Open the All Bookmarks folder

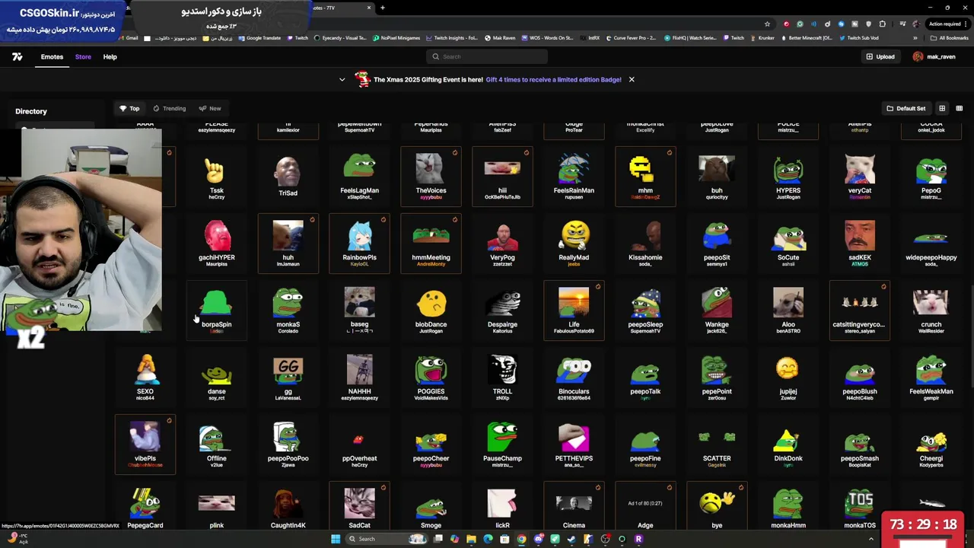[x=949, y=38]
